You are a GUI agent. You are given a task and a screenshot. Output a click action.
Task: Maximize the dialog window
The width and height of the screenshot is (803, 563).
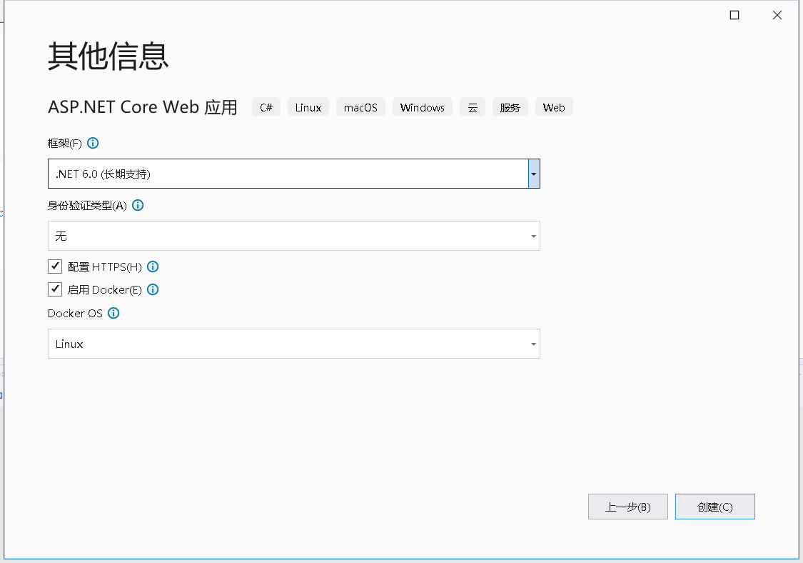tap(734, 15)
